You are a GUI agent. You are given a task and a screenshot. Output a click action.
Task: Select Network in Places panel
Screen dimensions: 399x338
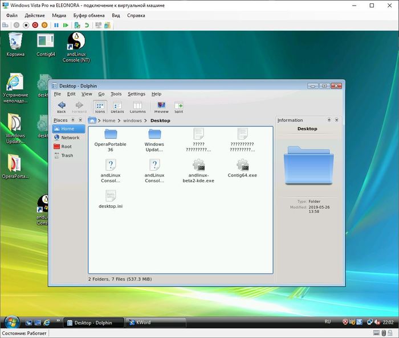(x=69, y=138)
